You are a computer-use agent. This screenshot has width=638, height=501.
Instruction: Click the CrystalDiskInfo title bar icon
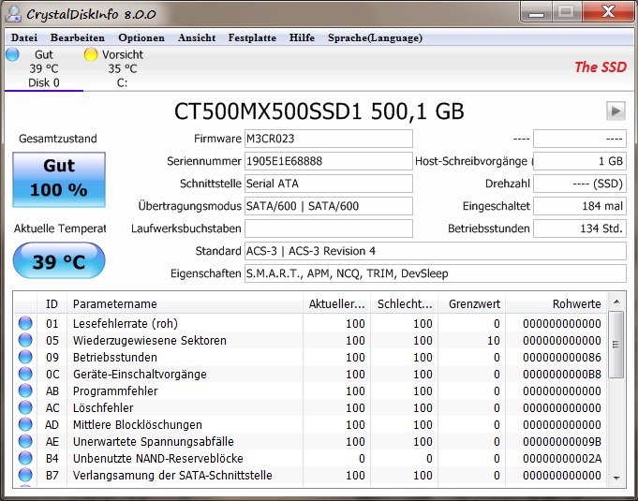click(13, 13)
